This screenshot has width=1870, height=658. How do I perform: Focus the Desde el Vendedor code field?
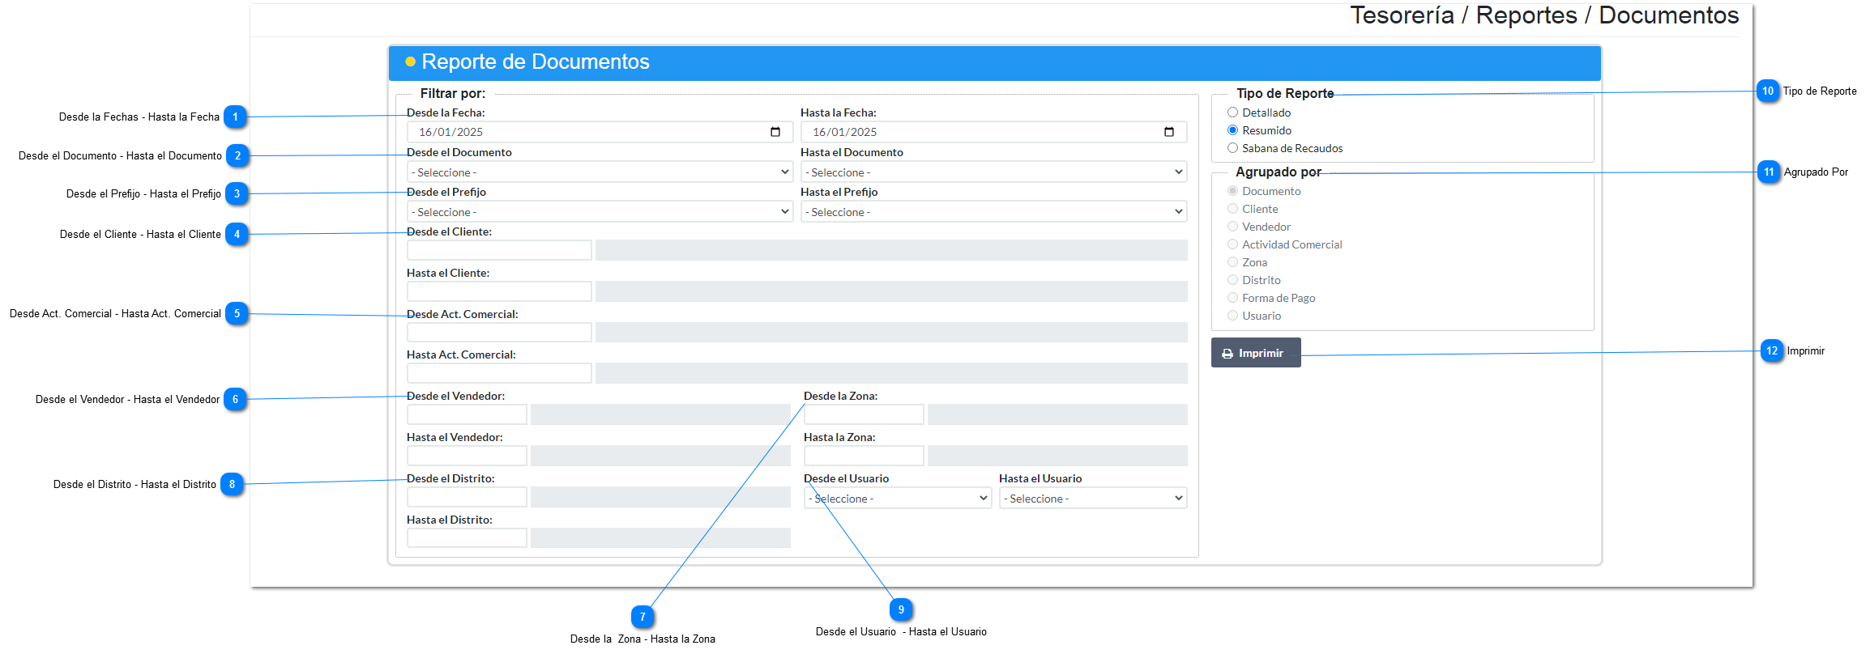(x=467, y=414)
